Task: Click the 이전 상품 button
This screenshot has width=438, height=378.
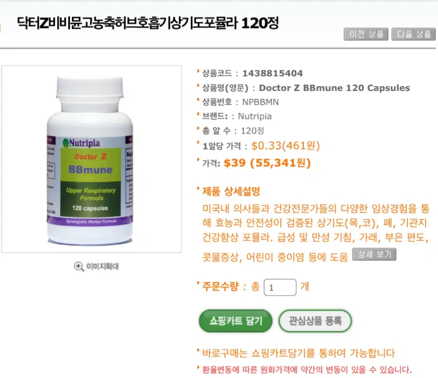Action: [366, 34]
